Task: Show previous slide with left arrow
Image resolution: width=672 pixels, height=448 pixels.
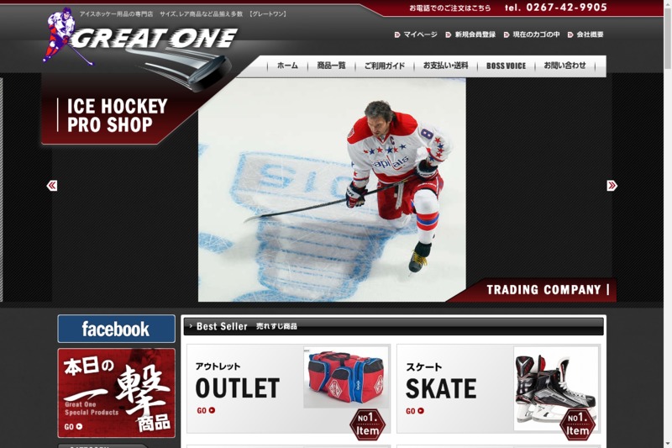Action: (52, 186)
